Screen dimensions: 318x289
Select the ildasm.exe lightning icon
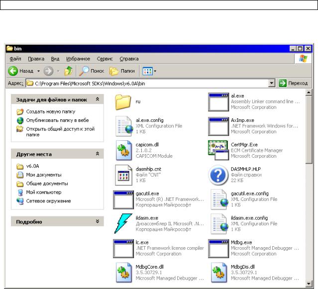(123, 223)
